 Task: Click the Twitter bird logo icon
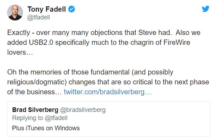click(x=205, y=9)
